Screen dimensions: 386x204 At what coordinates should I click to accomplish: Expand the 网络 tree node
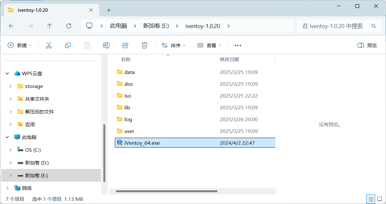click(7, 188)
